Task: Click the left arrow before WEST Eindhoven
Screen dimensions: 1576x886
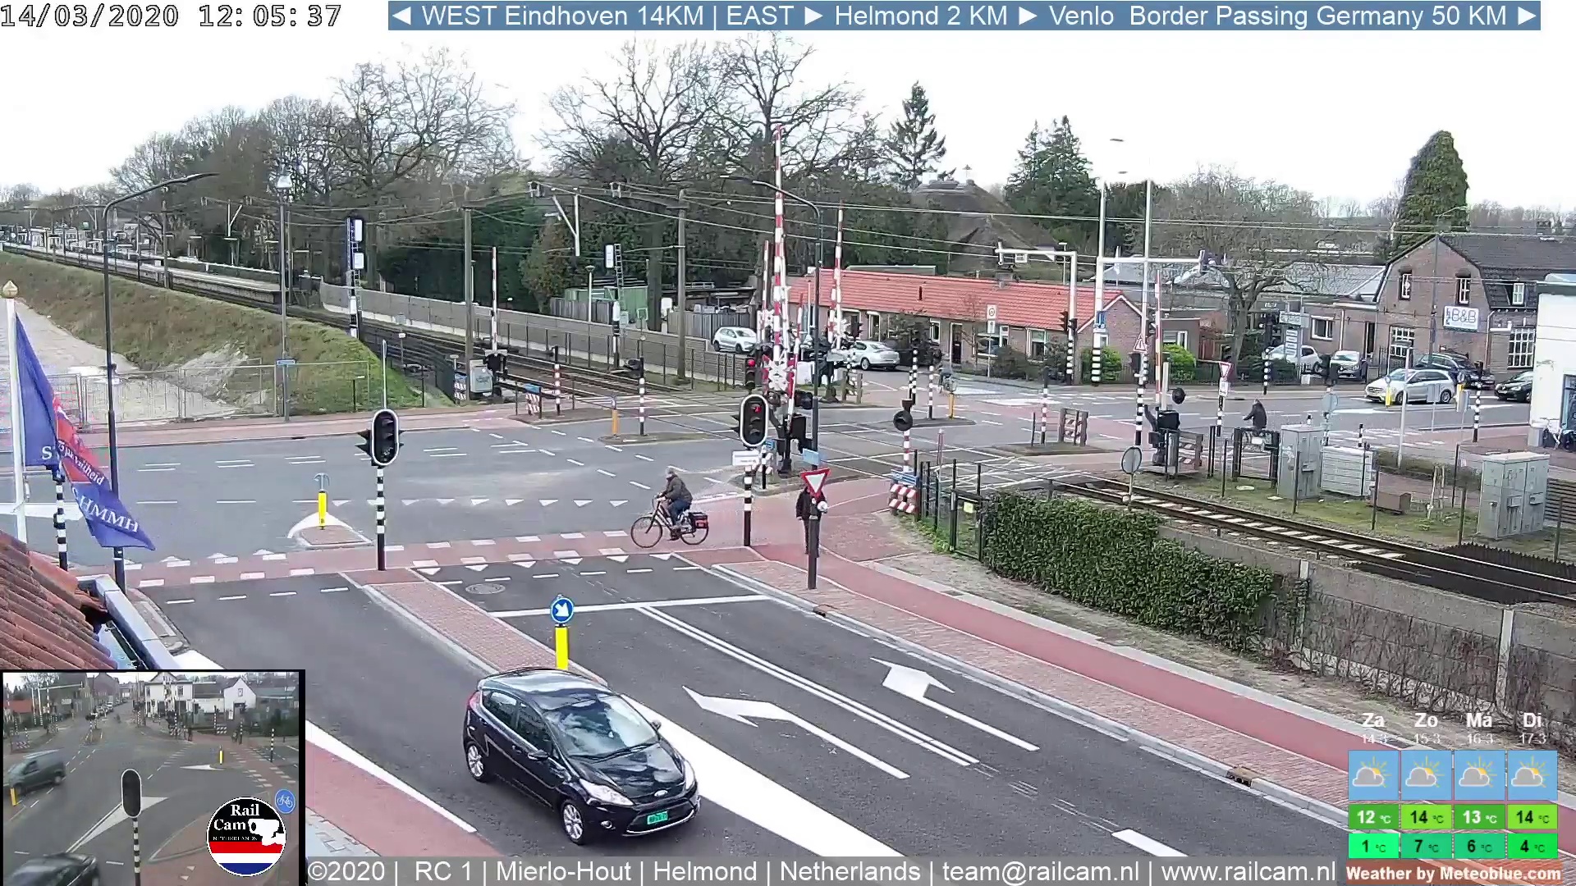Action: (401, 16)
